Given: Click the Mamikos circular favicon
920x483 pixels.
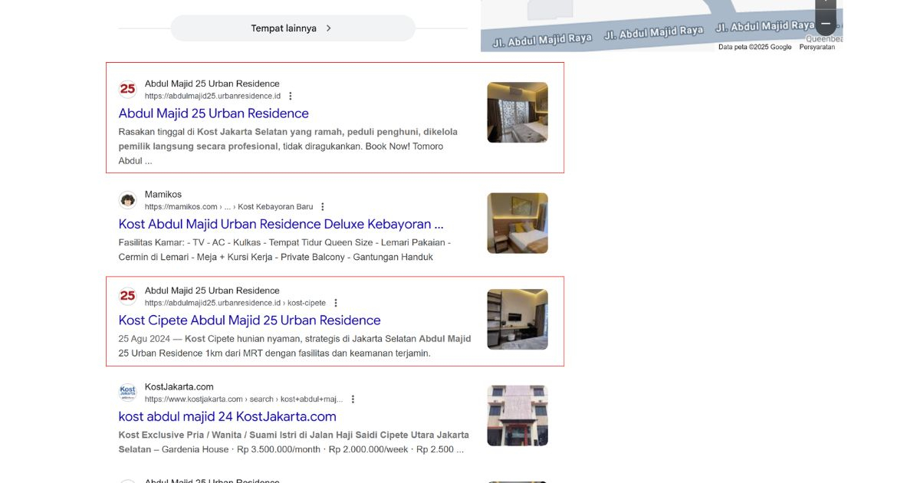Looking at the screenshot, I should tap(127, 200).
